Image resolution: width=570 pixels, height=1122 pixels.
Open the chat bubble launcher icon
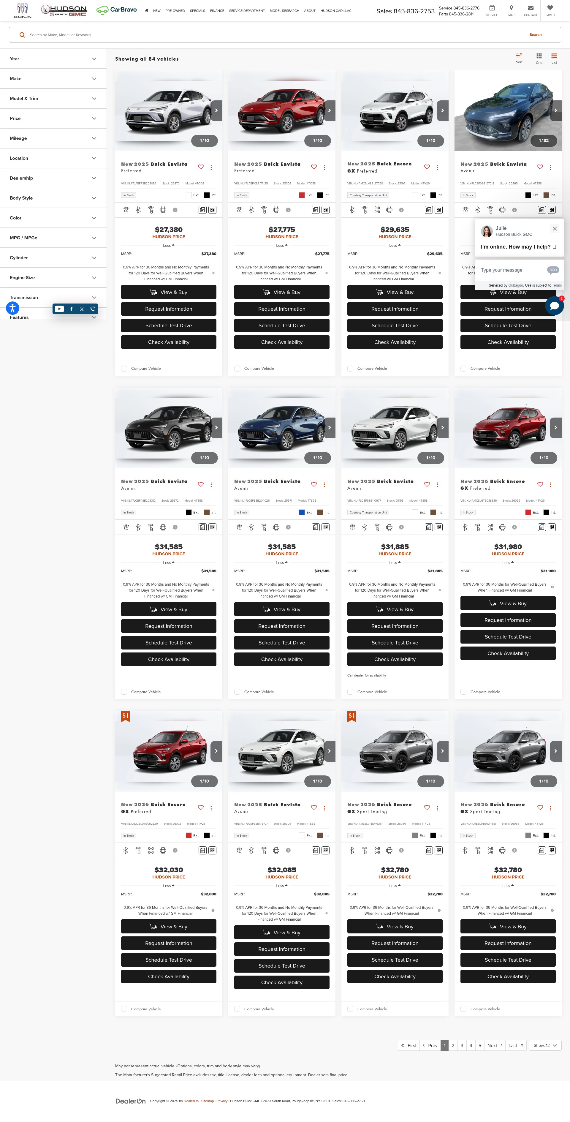point(554,305)
